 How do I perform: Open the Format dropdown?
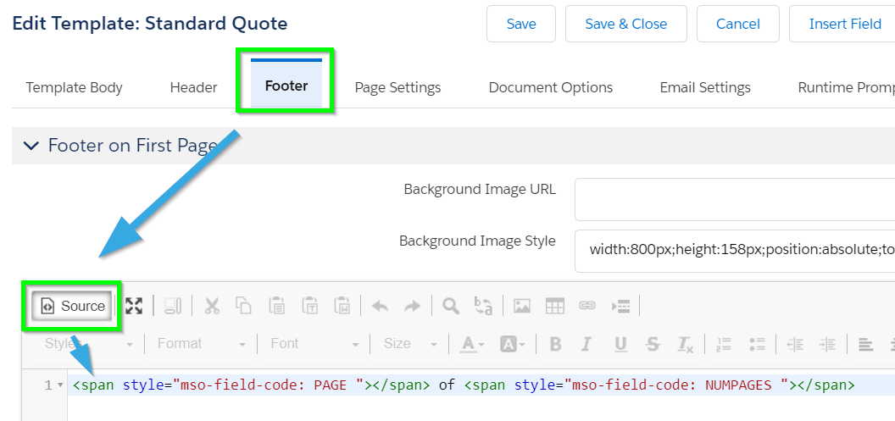pos(202,344)
